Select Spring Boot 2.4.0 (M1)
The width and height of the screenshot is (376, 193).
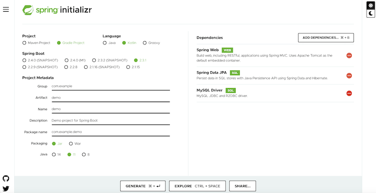(x=75, y=60)
